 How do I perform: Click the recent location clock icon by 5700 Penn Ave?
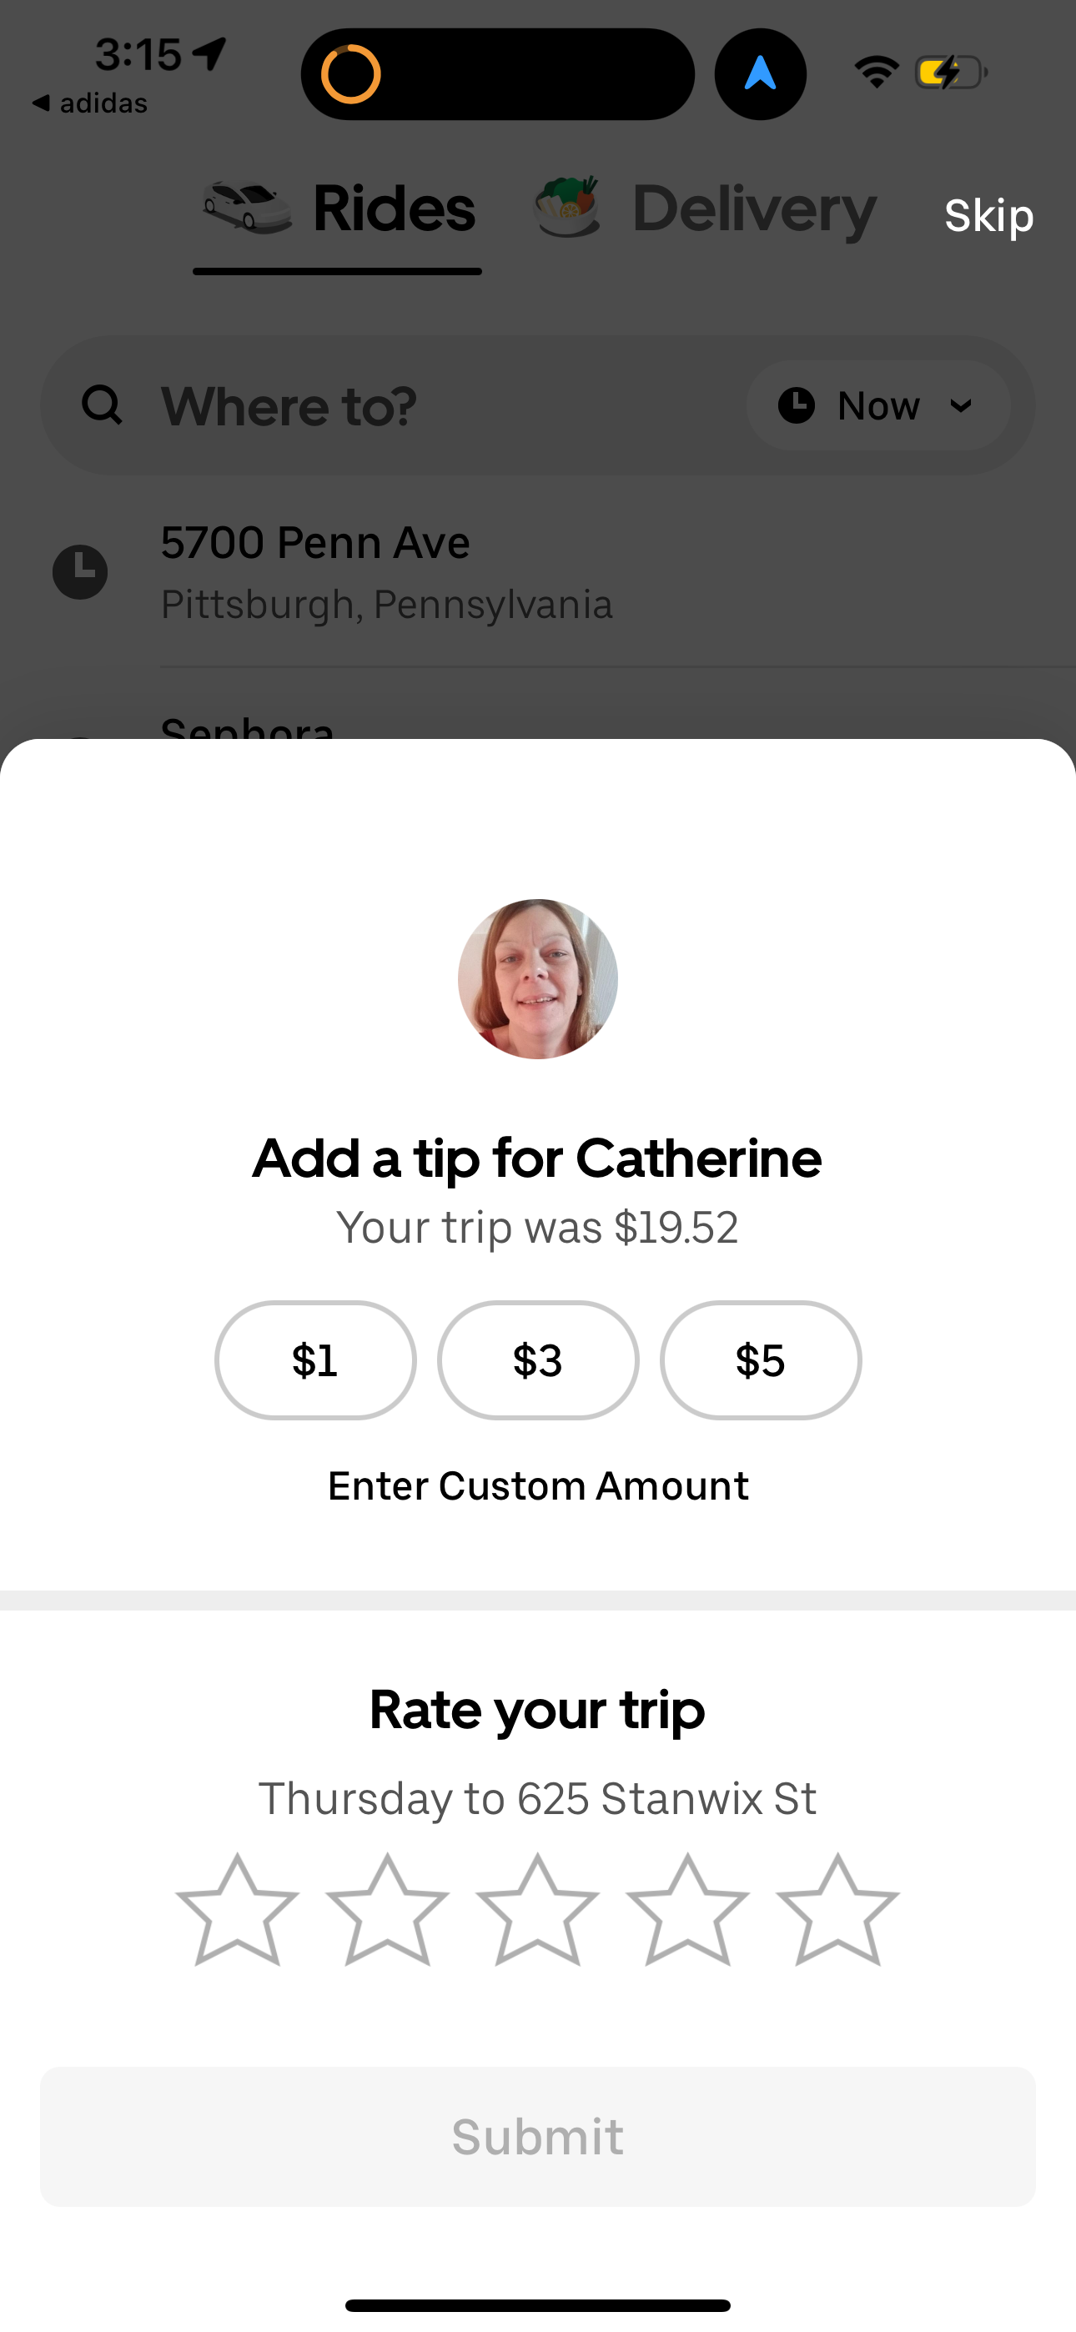coord(81,571)
